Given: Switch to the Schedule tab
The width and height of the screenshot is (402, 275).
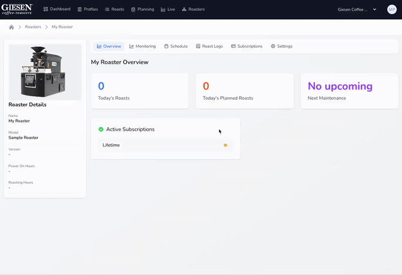Looking at the screenshot, I should pyautogui.click(x=176, y=46).
